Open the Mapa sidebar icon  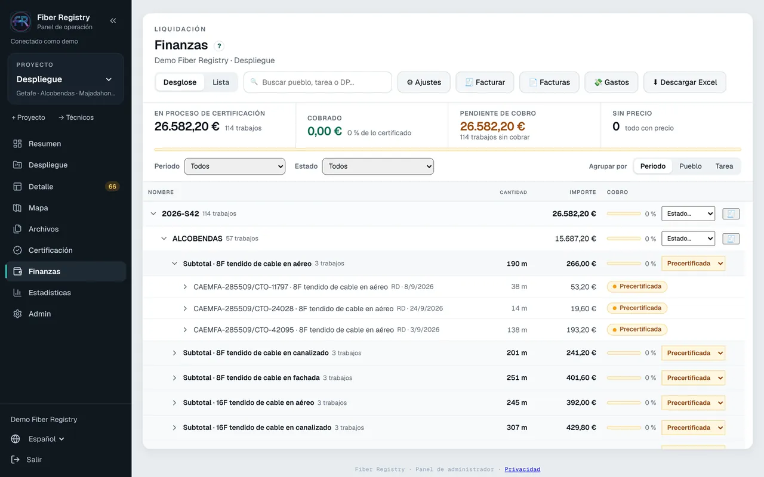tap(17, 208)
